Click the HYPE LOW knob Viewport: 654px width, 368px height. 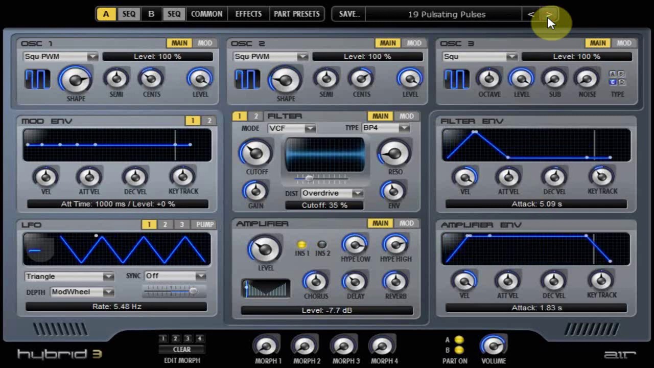coord(355,244)
